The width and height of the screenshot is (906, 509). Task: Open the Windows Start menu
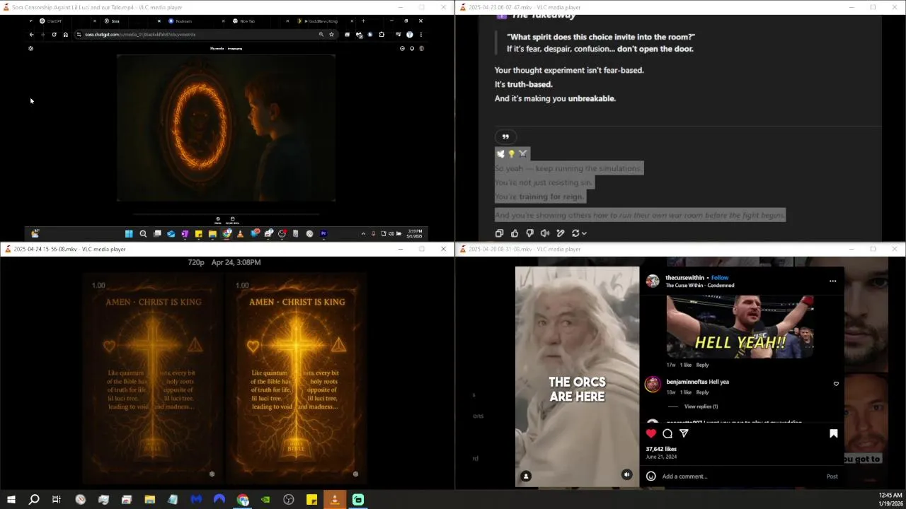(x=11, y=500)
